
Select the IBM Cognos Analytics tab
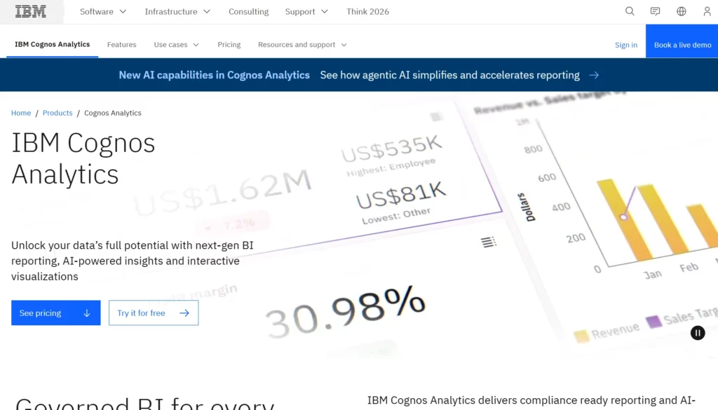point(52,43)
